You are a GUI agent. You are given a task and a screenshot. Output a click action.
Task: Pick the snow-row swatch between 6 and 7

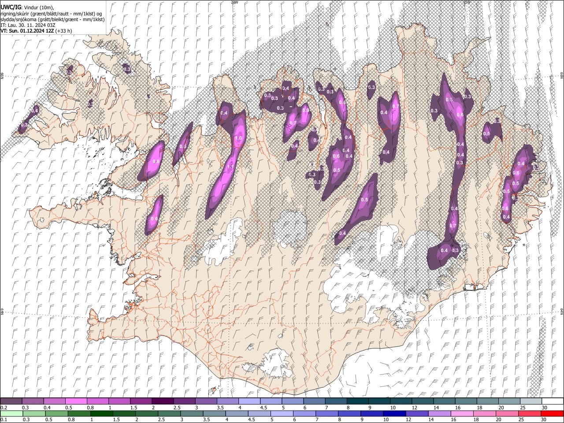[x=314, y=401]
